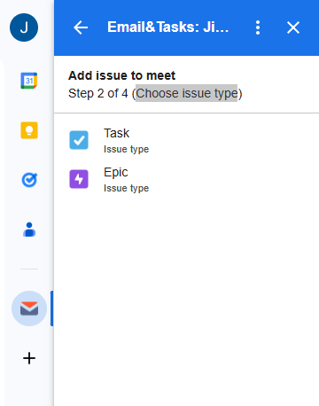Open the Google Tasks checkmark icon
This screenshot has height=406, width=319.
(29, 180)
